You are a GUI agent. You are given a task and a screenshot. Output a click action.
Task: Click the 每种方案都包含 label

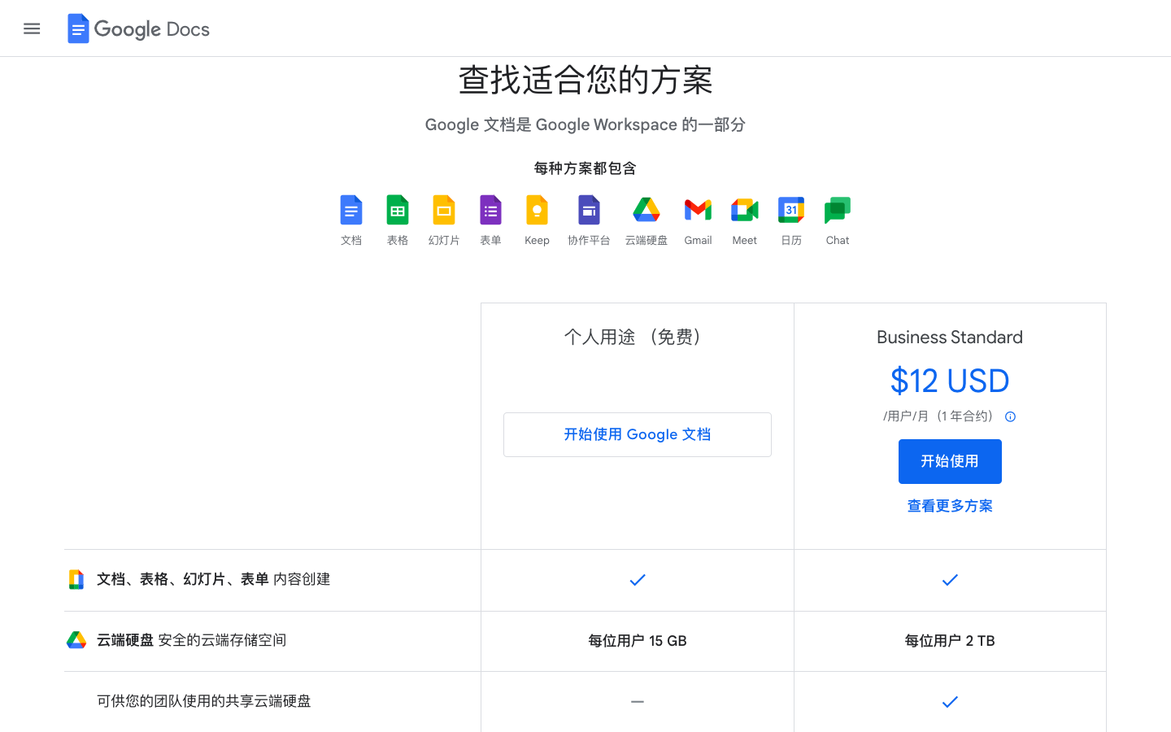click(585, 168)
